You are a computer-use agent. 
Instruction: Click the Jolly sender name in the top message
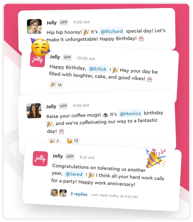[52, 22]
